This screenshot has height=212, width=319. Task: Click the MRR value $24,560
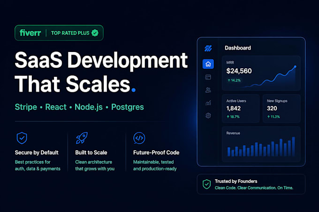(x=239, y=71)
